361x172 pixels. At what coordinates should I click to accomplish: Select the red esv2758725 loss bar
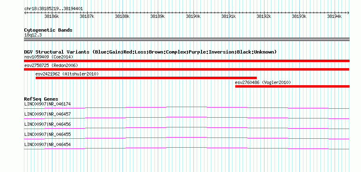(187, 69)
